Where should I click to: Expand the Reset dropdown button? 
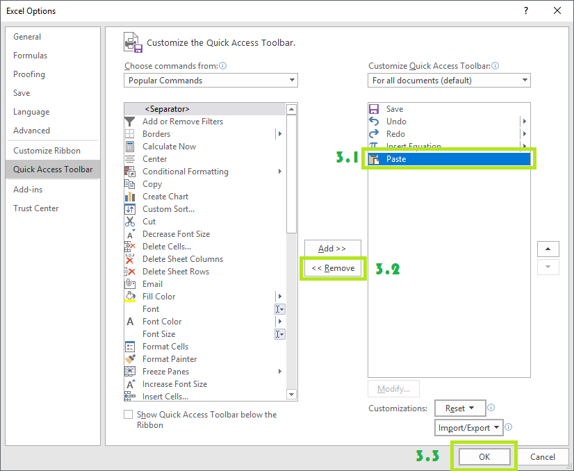460,408
